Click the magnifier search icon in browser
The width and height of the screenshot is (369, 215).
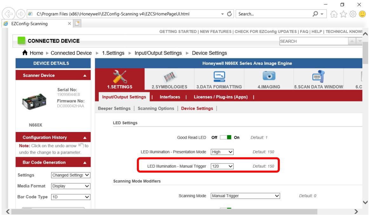click(315, 14)
